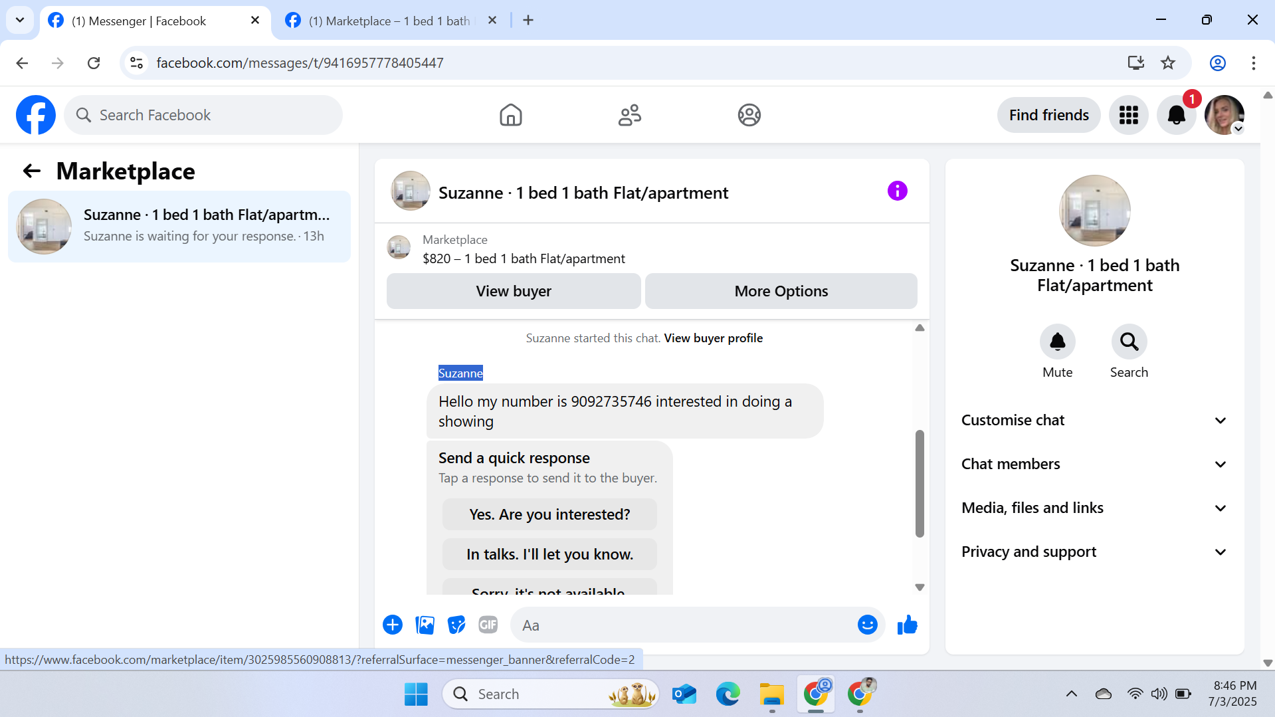Open the clock showing 8:46 PM

pos(1233,693)
